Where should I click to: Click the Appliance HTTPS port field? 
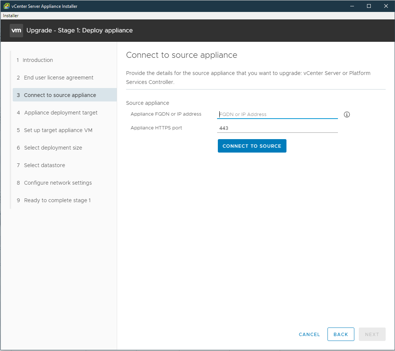pyautogui.click(x=277, y=128)
